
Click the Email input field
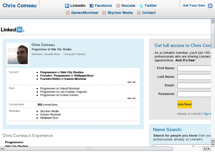click(x=194, y=85)
